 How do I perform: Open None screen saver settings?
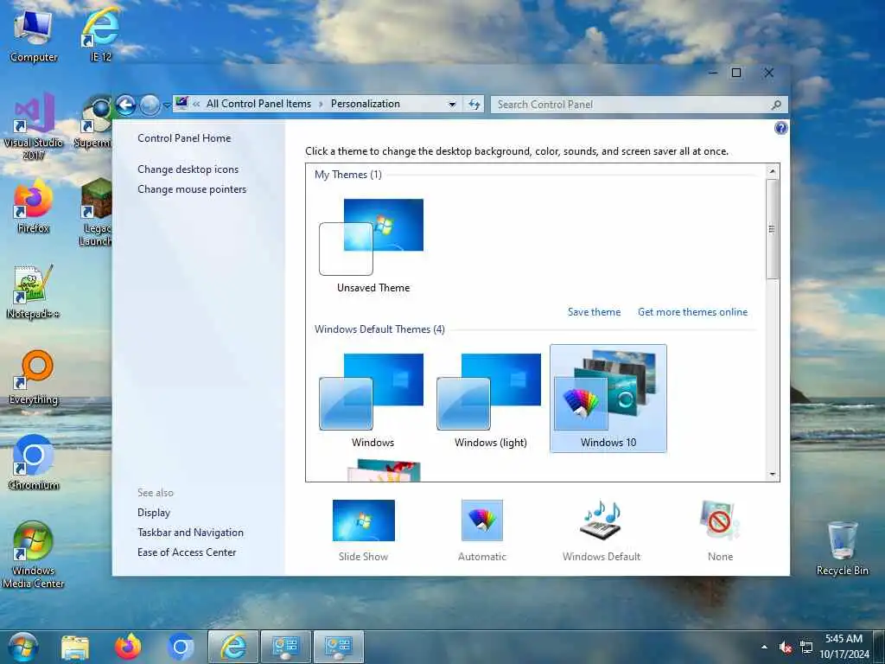coord(720,530)
